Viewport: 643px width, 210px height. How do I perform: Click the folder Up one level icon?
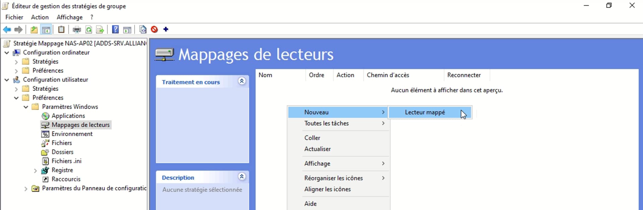coord(34,30)
